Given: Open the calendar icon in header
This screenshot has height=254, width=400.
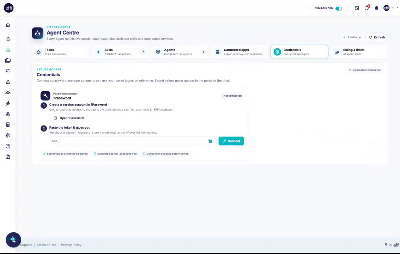Looking at the screenshot, I should tap(357, 8).
